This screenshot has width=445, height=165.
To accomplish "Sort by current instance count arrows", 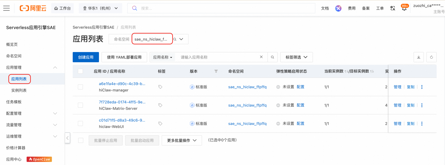I will [x=346, y=71].
